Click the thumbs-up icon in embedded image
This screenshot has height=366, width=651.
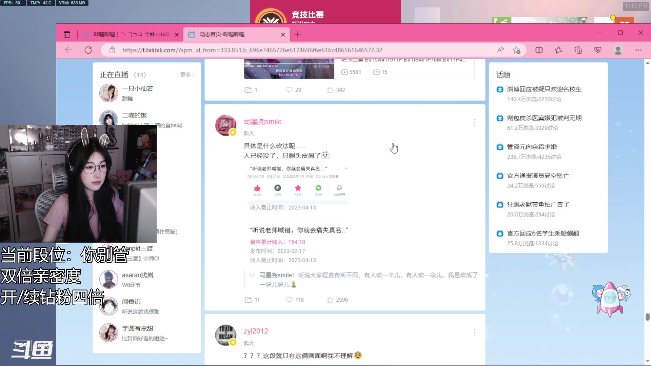tap(257, 188)
